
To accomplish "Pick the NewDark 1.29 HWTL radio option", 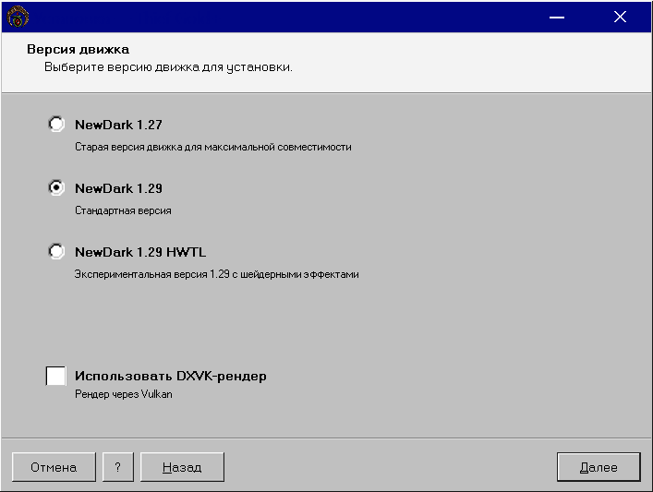I will 56,251.
